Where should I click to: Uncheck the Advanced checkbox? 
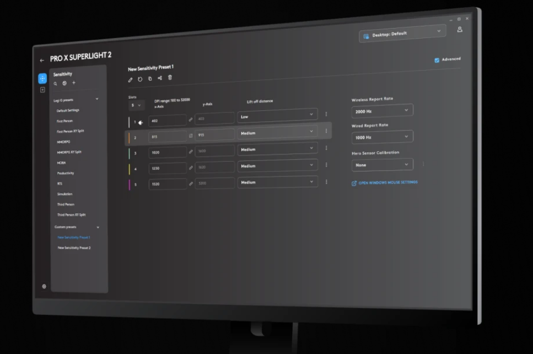[437, 60]
